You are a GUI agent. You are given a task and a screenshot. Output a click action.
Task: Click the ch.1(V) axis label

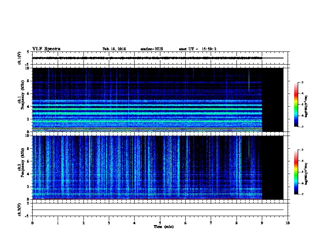point(19,58)
